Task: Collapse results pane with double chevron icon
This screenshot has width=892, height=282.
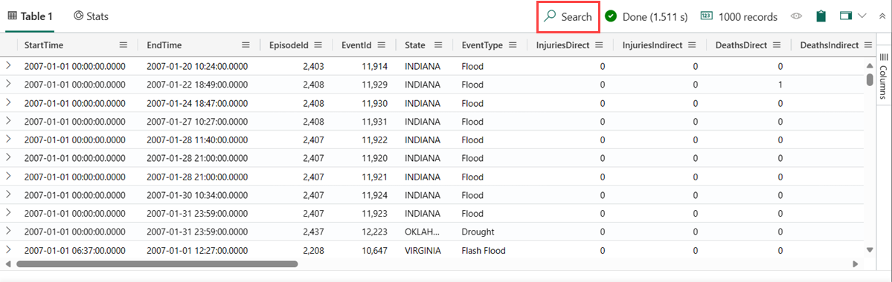Action: 882,16
